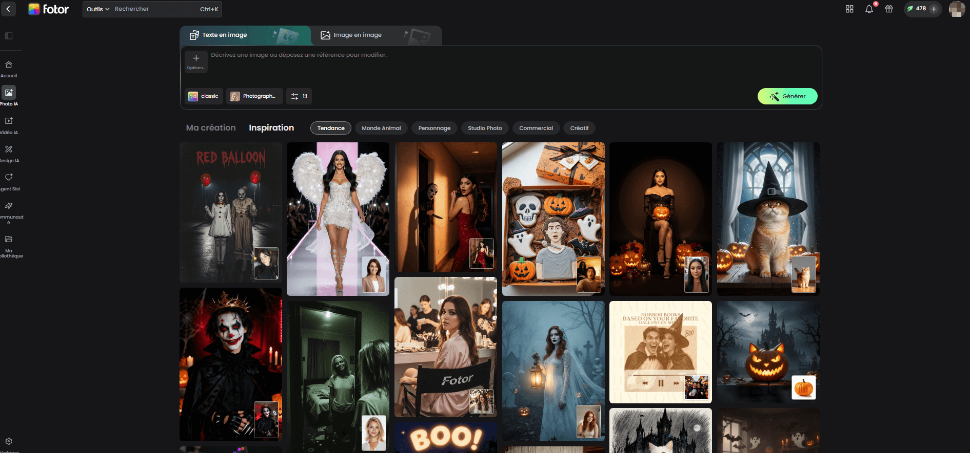Go to Accueil home icon
Image resolution: width=970 pixels, height=453 pixels.
point(9,65)
